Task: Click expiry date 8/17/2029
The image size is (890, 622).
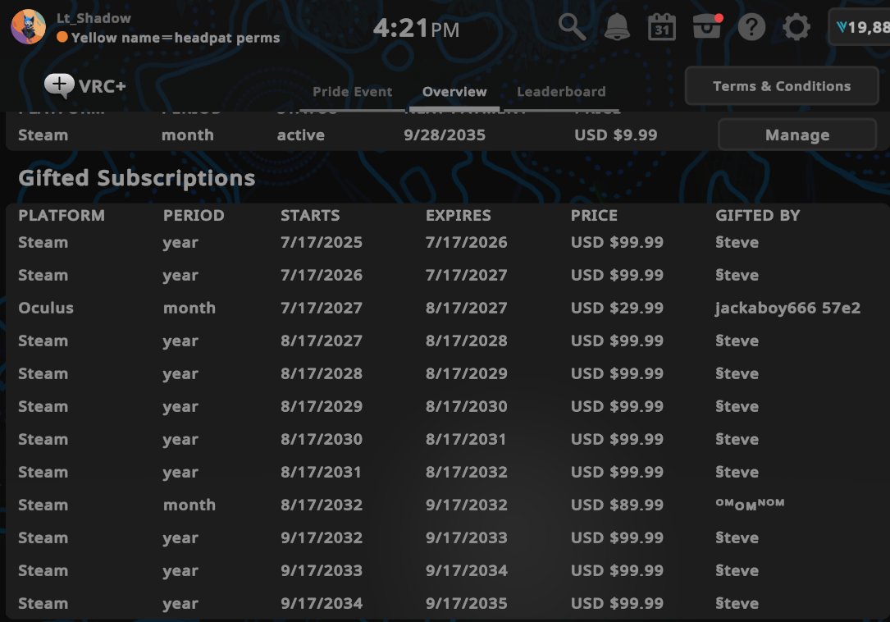Action: click(x=467, y=373)
